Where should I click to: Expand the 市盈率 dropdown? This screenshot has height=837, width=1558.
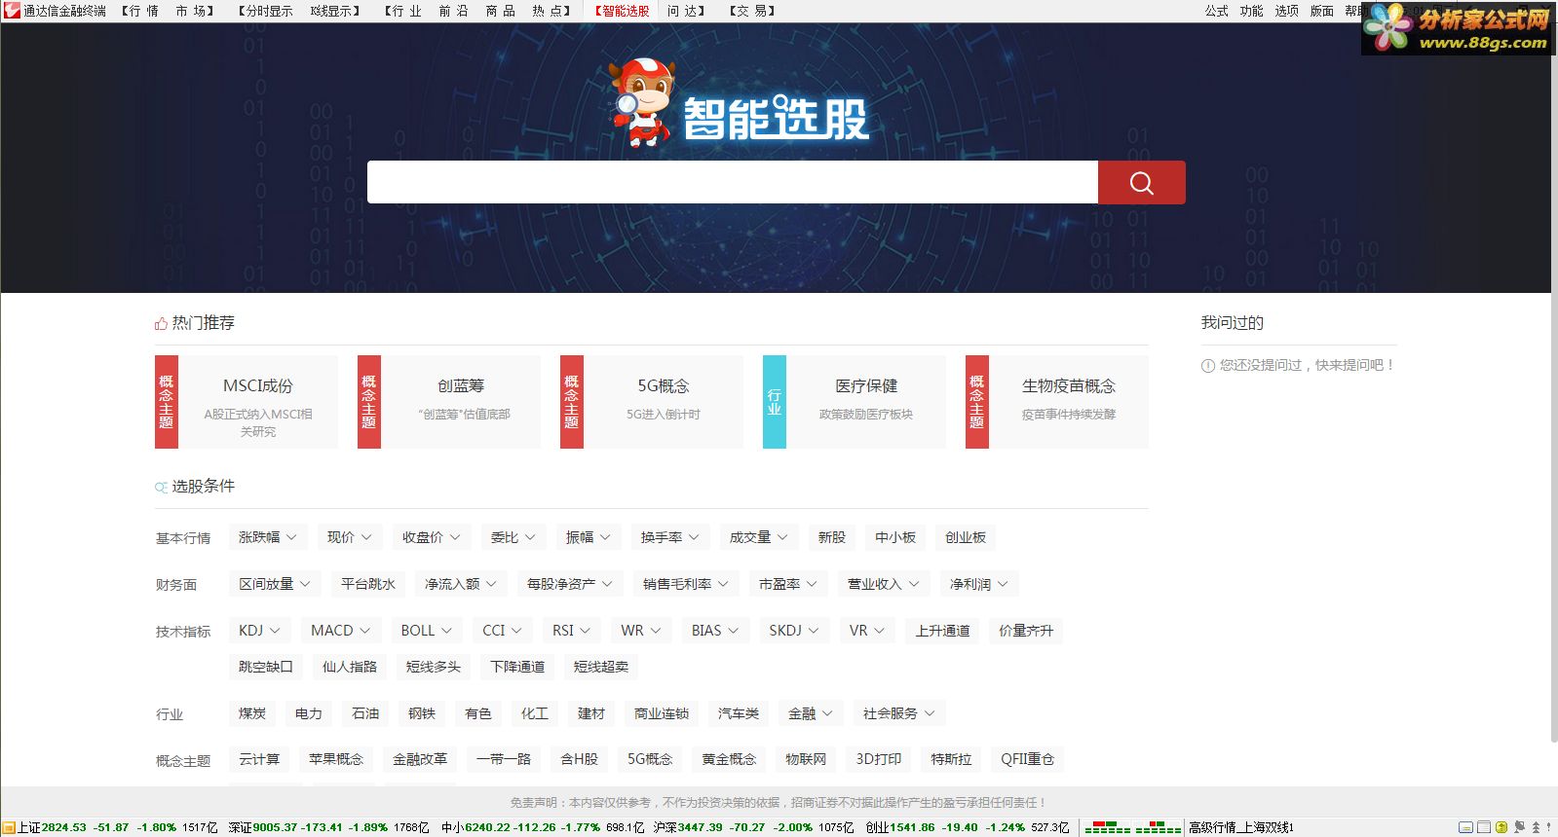(788, 584)
